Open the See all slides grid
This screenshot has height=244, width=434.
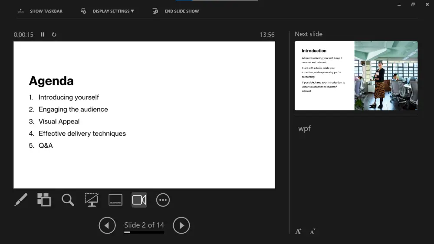[44, 200]
